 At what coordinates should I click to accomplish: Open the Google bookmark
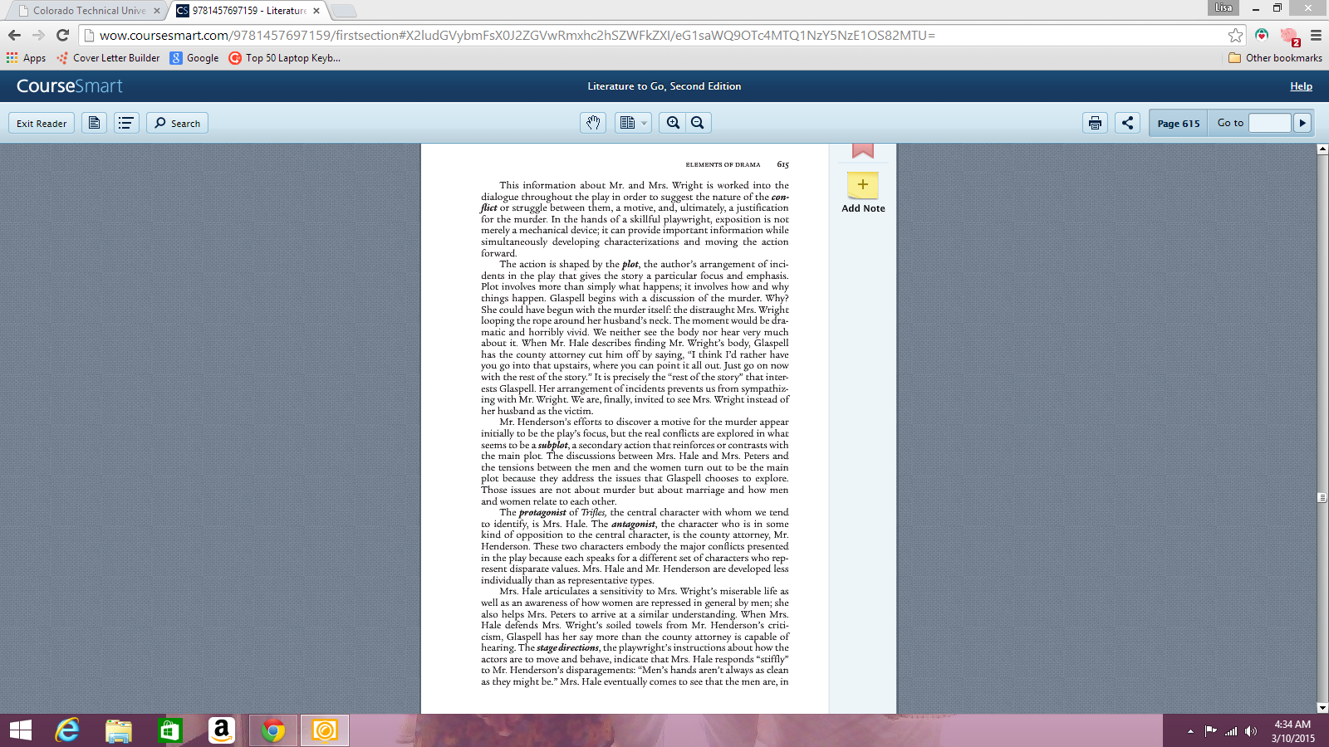[194, 58]
